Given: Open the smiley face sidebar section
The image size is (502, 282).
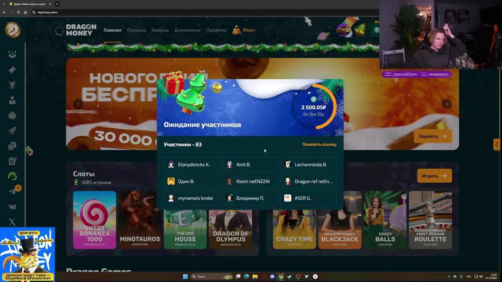Looking at the screenshot, I should 12,54.
